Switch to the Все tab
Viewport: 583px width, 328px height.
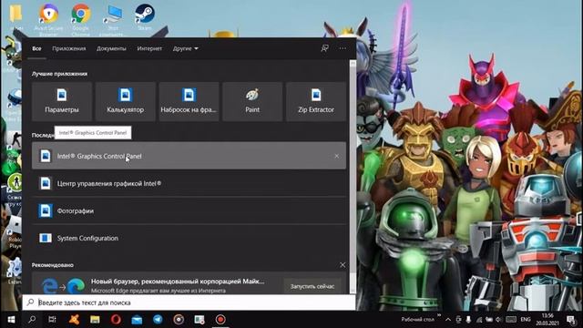[x=36, y=48]
